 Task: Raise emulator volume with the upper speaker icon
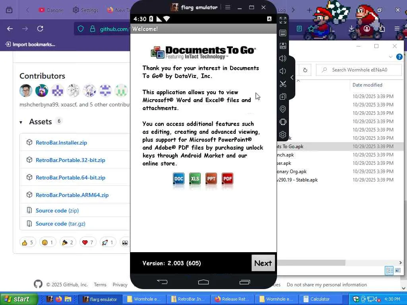(283, 58)
